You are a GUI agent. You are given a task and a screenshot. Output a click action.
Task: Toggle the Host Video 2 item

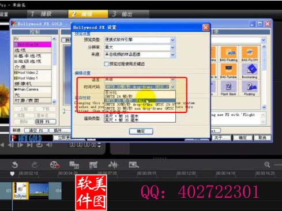coord(26,73)
